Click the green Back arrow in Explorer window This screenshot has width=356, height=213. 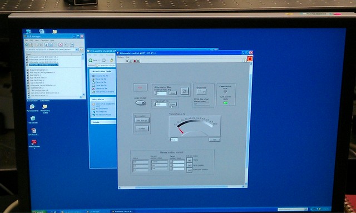91,60
